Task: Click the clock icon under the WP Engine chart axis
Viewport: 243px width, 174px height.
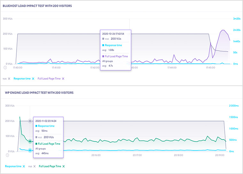Action: tap(7, 155)
